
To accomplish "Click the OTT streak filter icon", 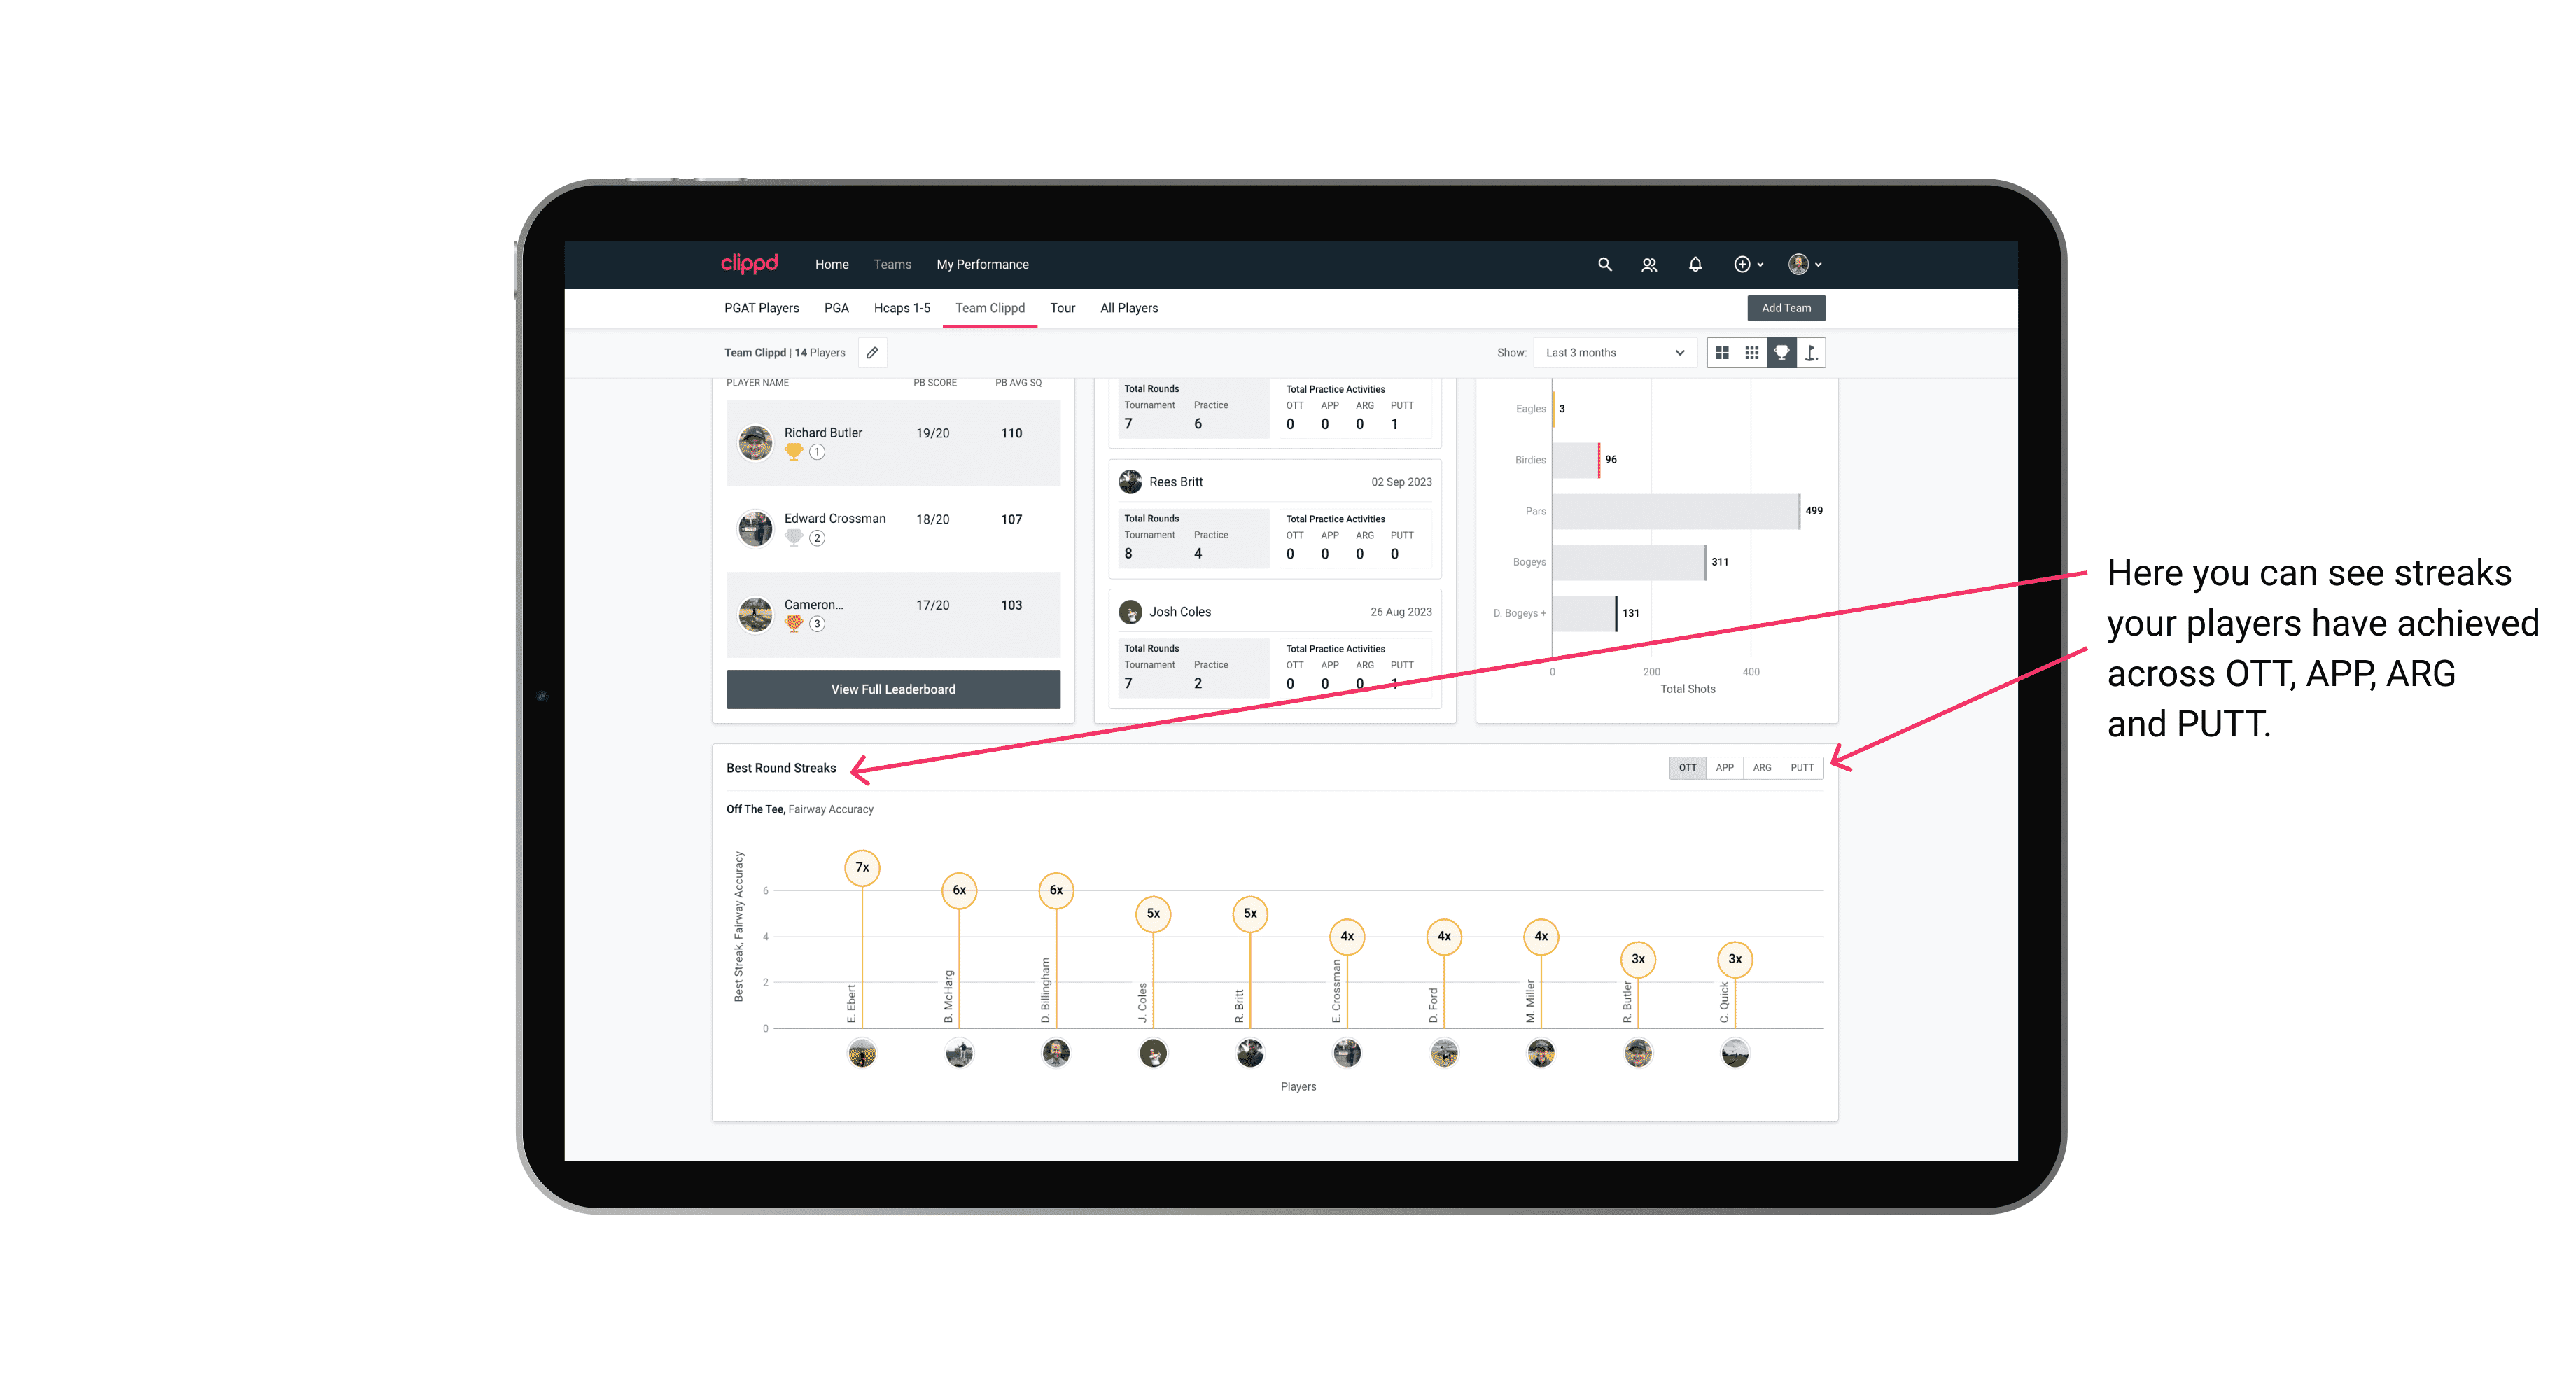I will point(1686,768).
